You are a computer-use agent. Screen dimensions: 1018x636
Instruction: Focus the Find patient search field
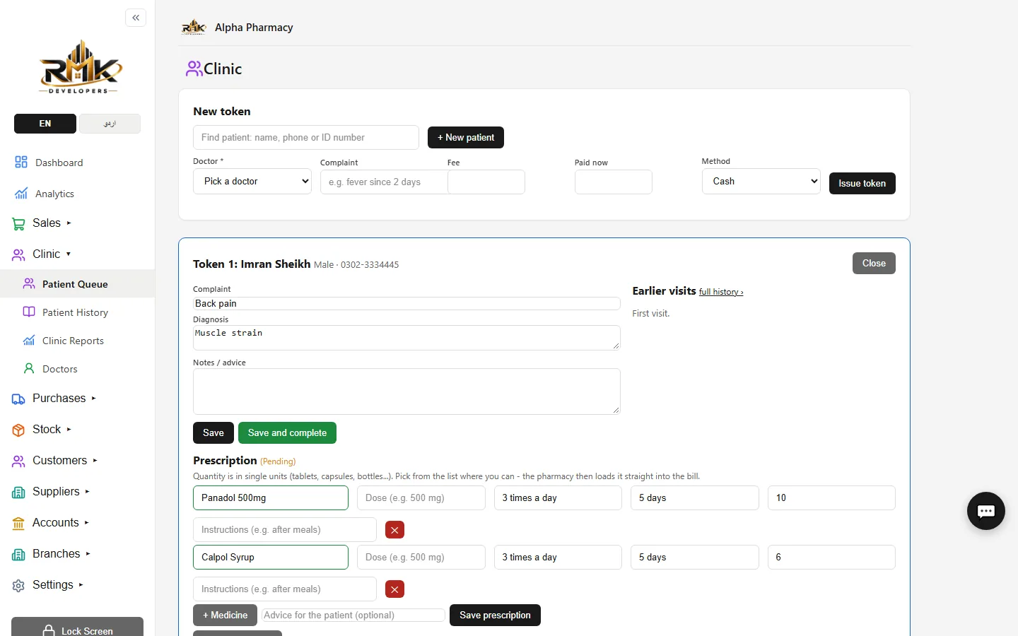pos(306,138)
